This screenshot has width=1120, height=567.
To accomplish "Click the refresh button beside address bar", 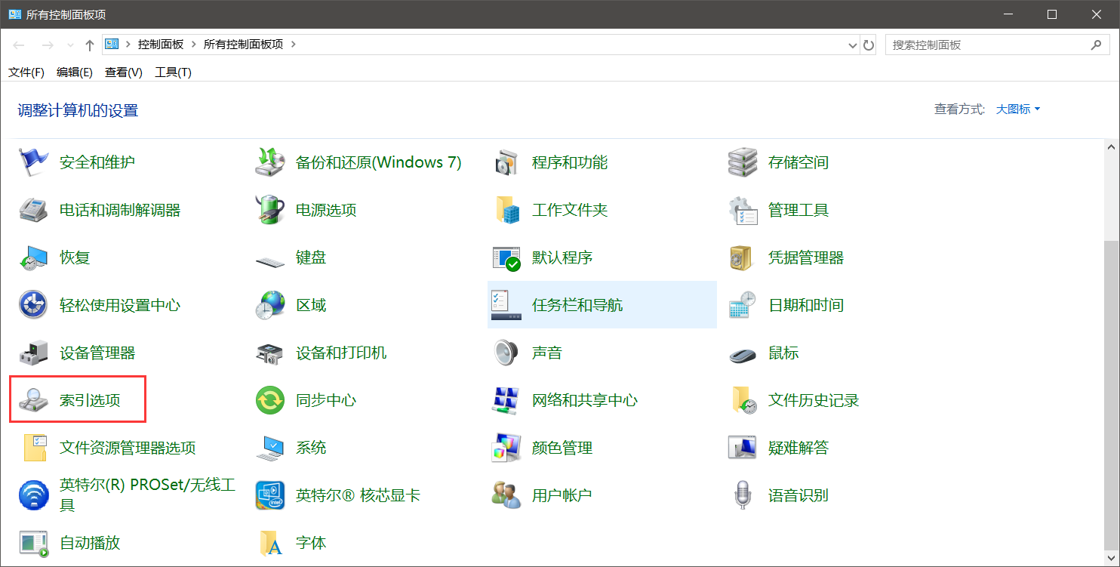I will (x=869, y=45).
